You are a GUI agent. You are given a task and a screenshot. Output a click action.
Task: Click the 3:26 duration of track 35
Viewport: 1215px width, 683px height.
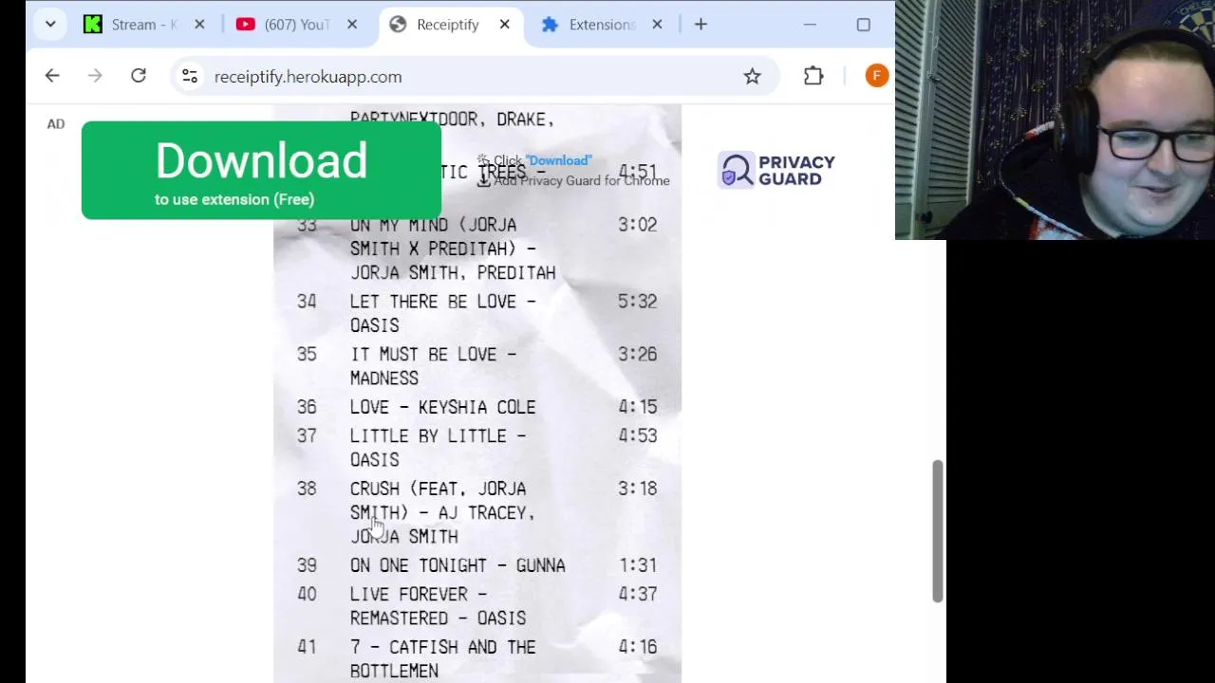[x=637, y=355]
